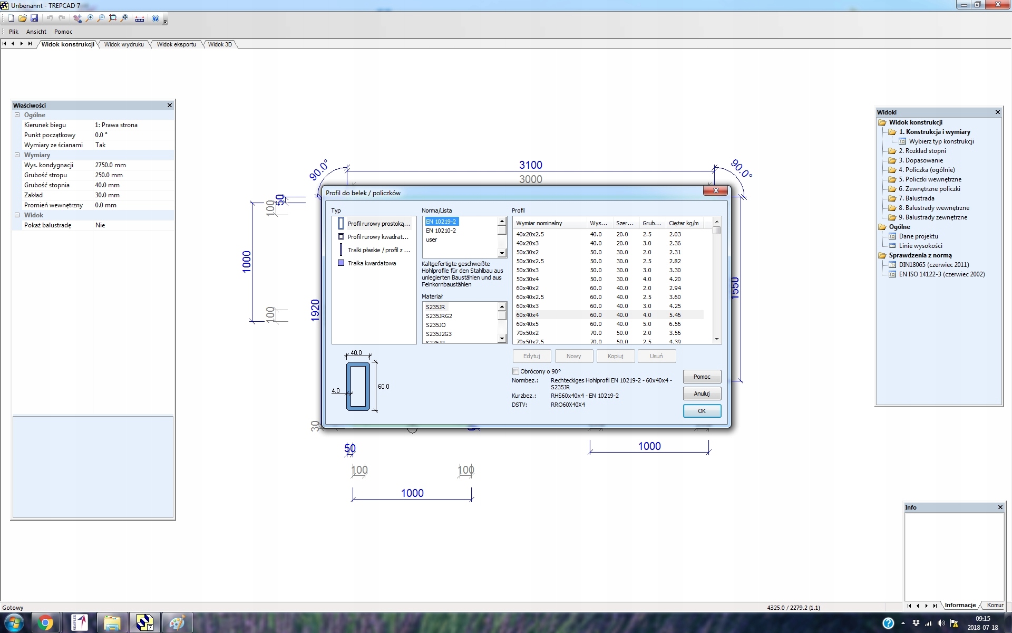
Task: Select the zoom out magnifier
Action: pyautogui.click(x=101, y=18)
